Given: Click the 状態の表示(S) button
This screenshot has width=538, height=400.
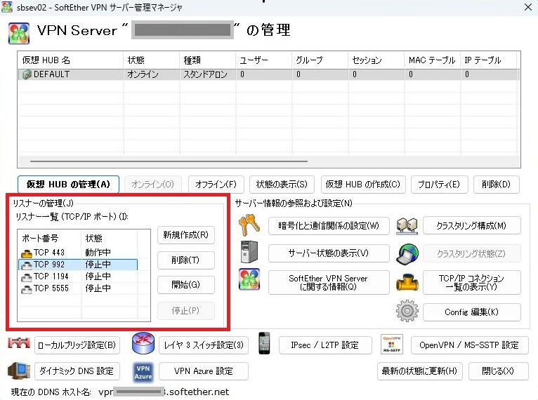Looking at the screenshot, I should pyautogui.click(x=282, y=185).
